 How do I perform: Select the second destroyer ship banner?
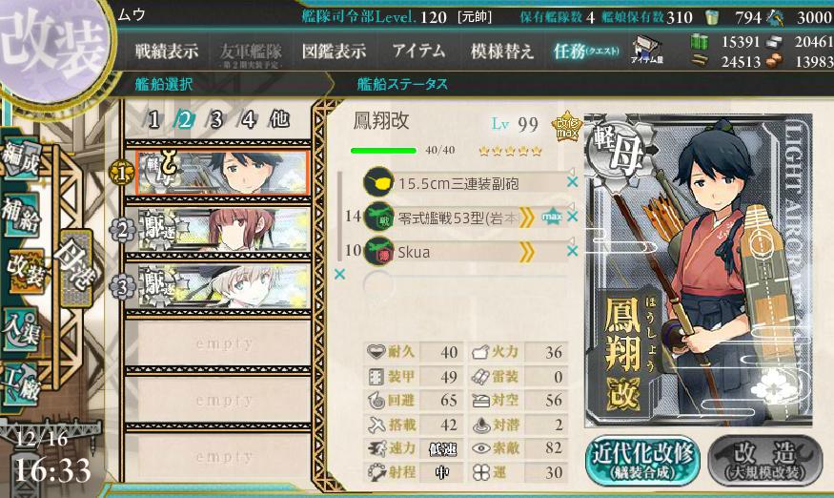[x=222, y=286]
